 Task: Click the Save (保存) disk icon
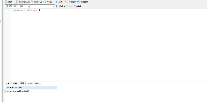coord(6,2)
